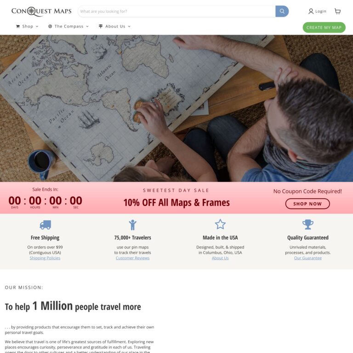Open the Customer Reviews link
The width and height of the screenshot is (353, 353).
(132, 258)
